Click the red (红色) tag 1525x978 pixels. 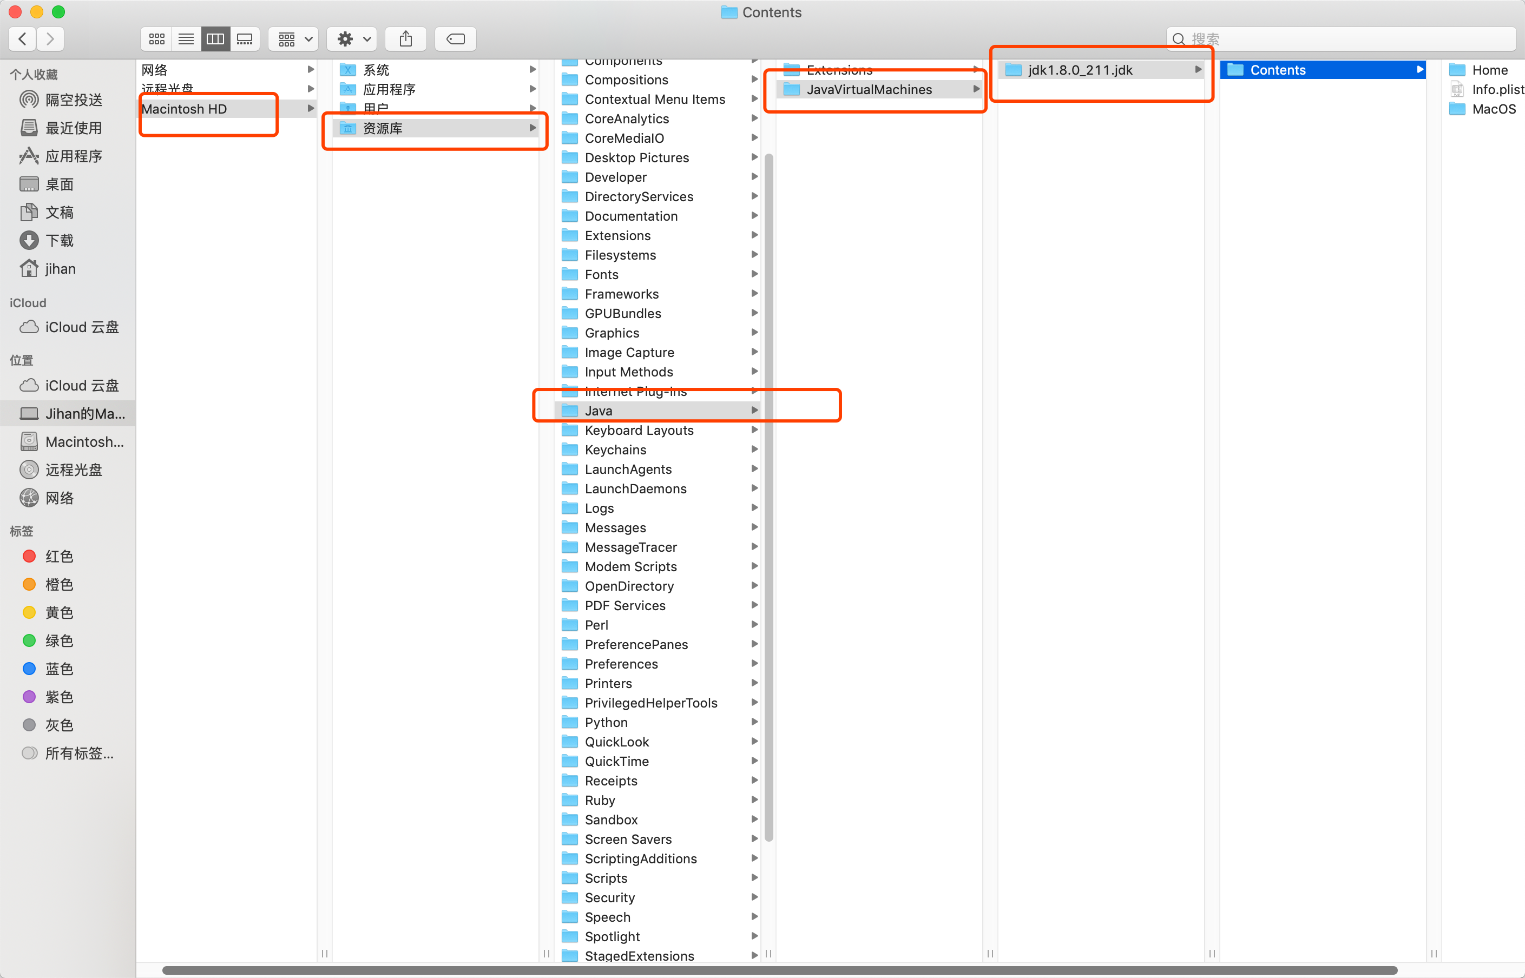pos(58,556)
